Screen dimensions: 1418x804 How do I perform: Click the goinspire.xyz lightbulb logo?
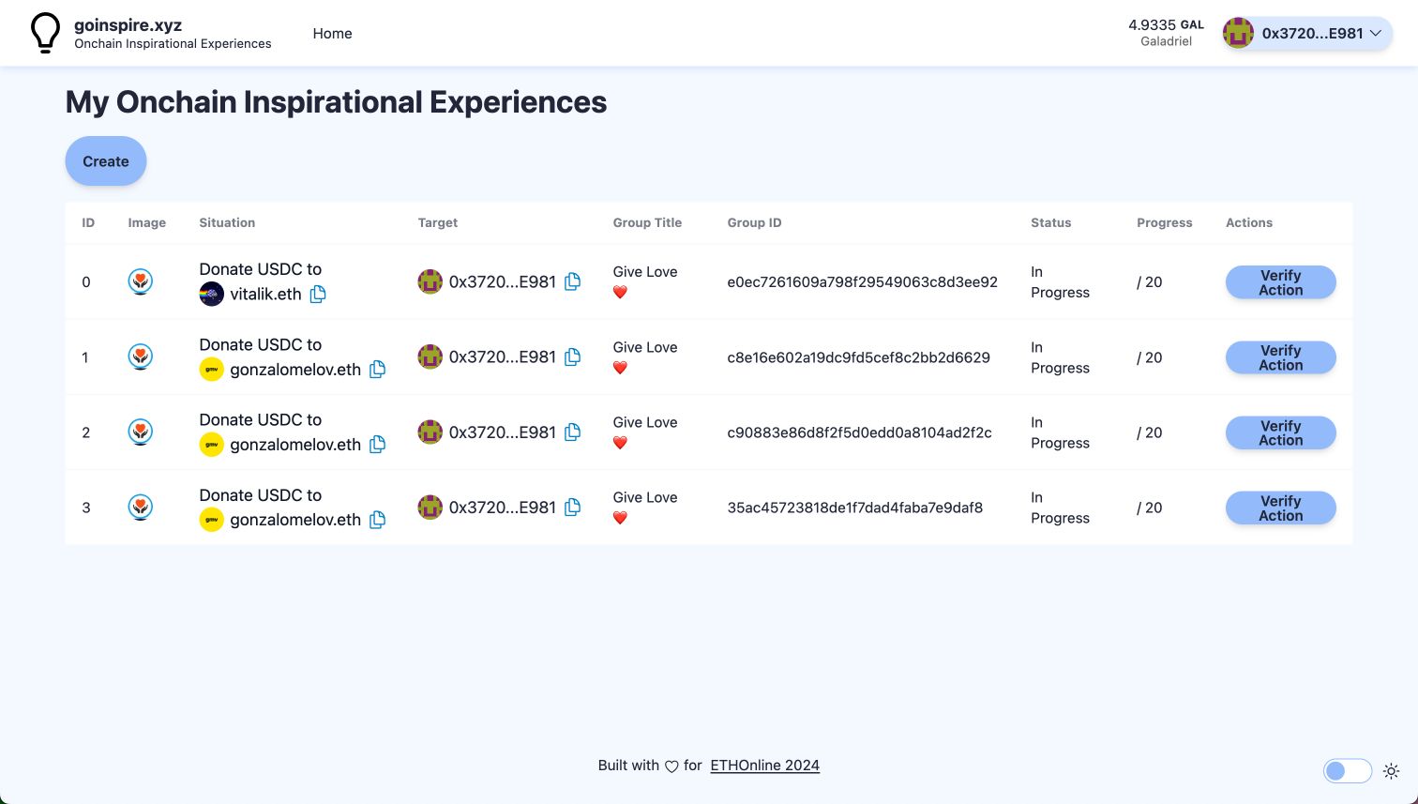tap(45, 33)
